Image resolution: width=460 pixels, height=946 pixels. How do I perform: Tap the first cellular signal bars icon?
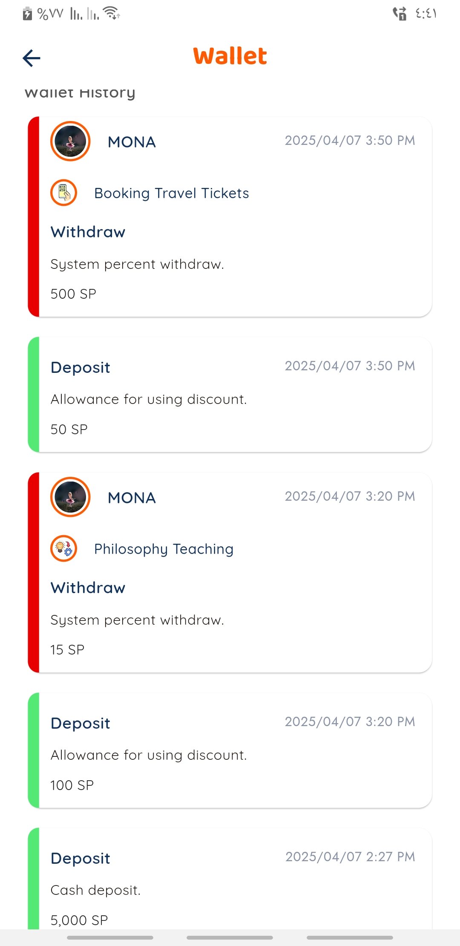(x=76, y=14)
